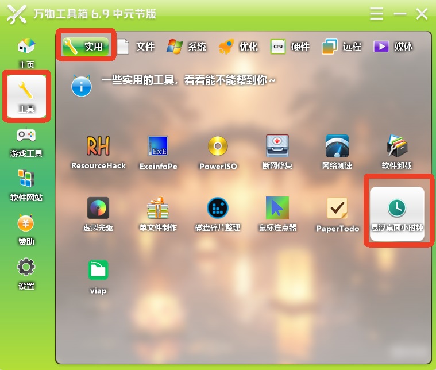The width and height of the screenshot is (436, 370).
Task: Open 设置 settings in sidebar
Action: coord(26,274)
